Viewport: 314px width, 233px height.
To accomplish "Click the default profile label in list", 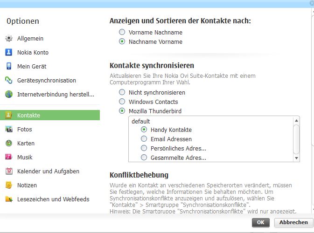I will pyautogui.click(x=140, y=122).
